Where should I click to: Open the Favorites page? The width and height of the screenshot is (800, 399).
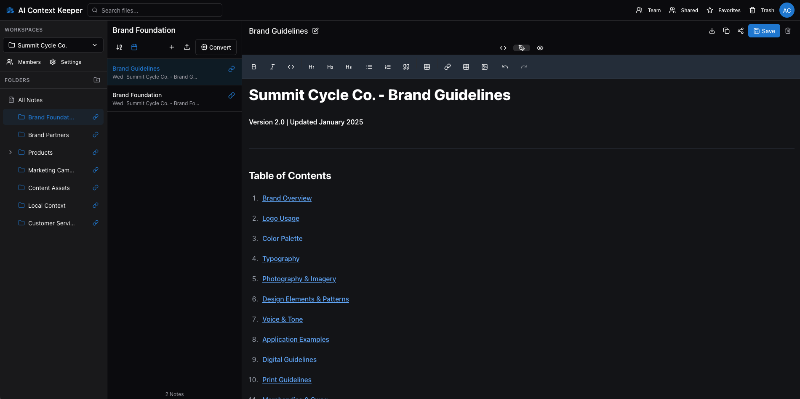pos(724,10)
